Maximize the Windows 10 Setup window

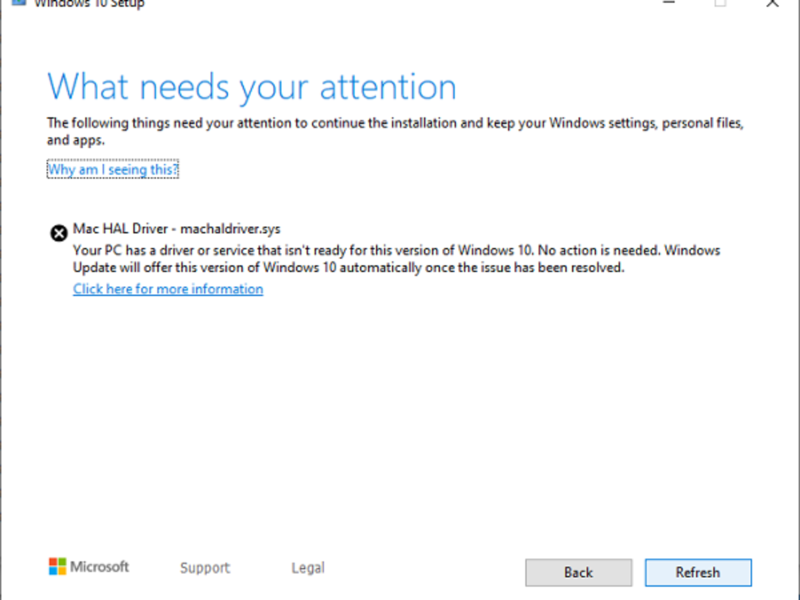(x=720, y=3)
